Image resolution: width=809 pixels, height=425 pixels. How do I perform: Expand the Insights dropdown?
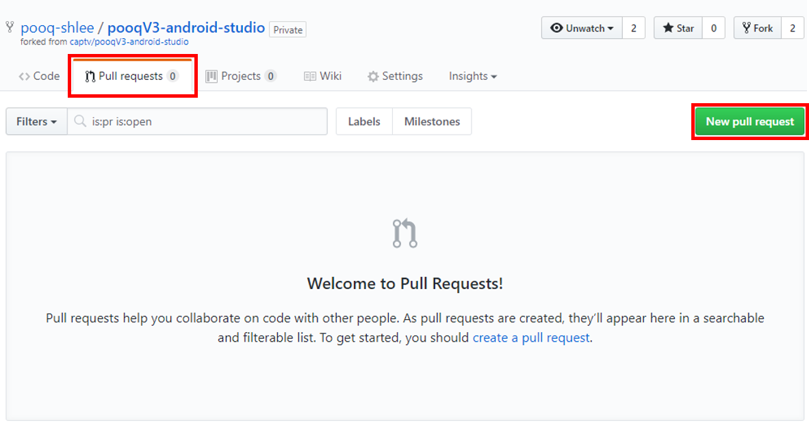click(473, 77)
